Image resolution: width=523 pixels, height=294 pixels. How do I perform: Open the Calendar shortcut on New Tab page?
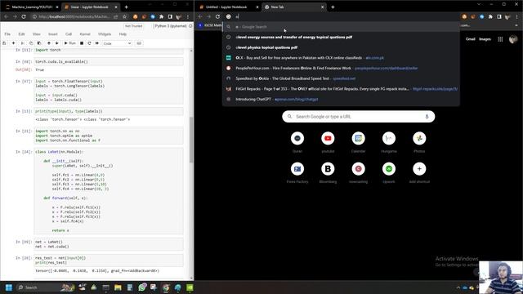(358, 142)
